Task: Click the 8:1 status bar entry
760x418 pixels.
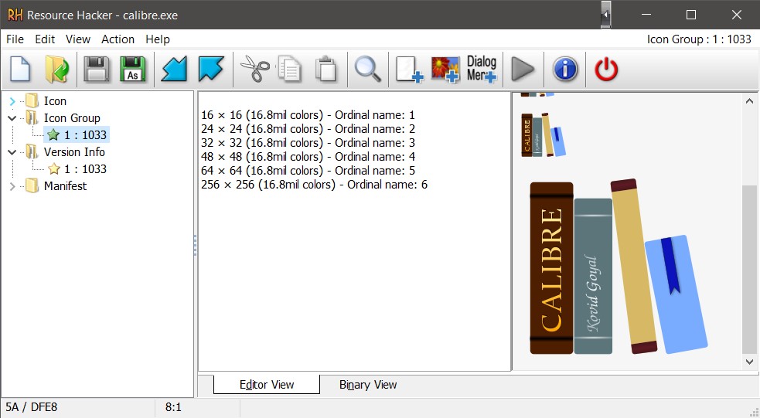Action: click(x=173, y=407)
